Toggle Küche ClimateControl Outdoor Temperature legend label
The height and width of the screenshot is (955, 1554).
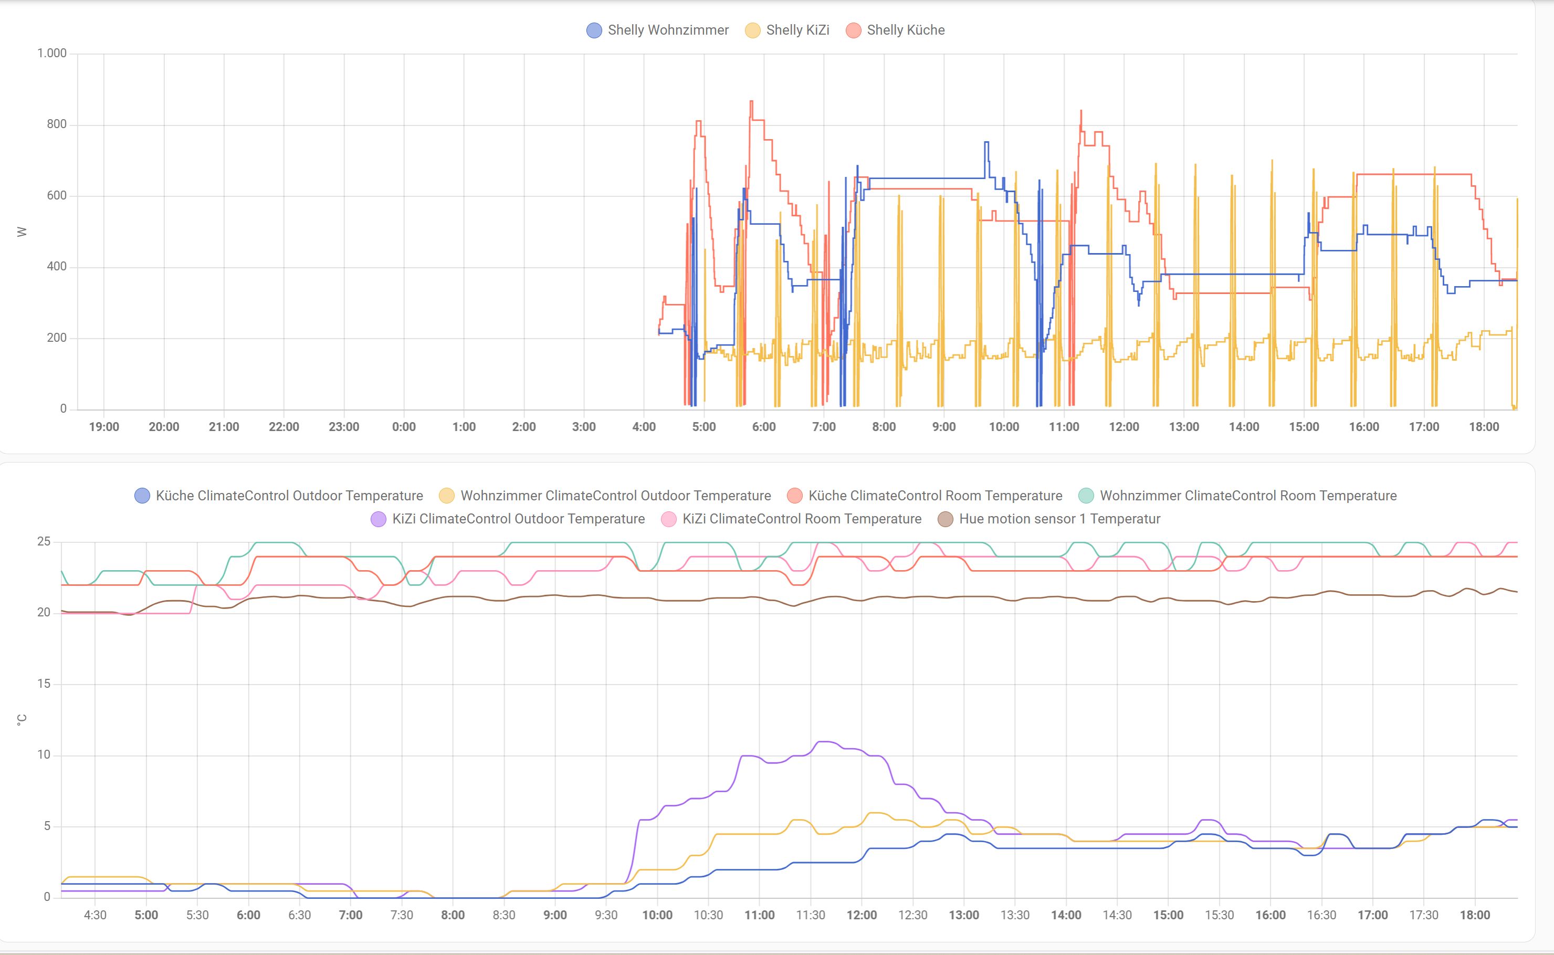(289, 496)
